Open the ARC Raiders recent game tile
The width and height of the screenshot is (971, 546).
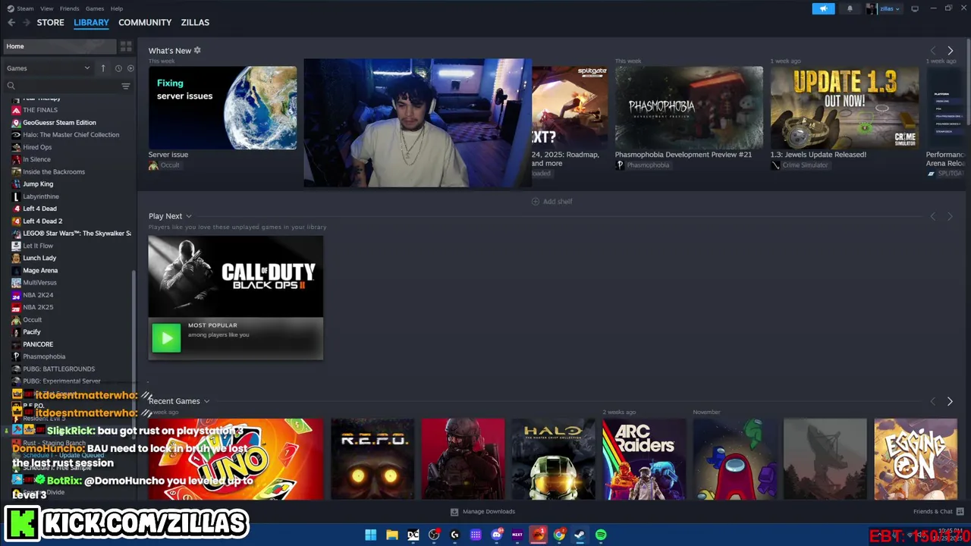tap(644, 460)
